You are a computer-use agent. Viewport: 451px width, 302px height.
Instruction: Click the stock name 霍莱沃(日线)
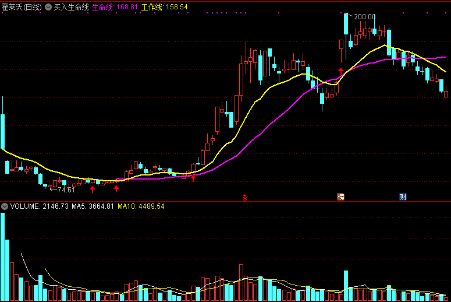tap(22, 7)
